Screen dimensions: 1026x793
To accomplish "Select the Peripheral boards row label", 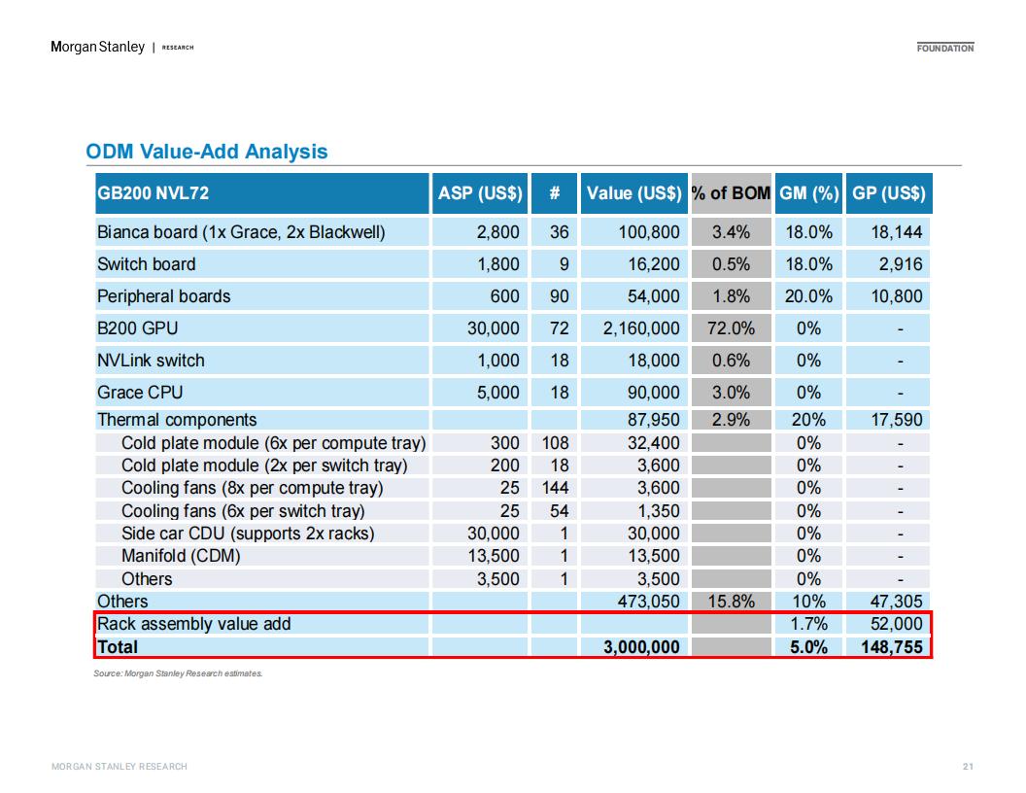I will 163,296.
